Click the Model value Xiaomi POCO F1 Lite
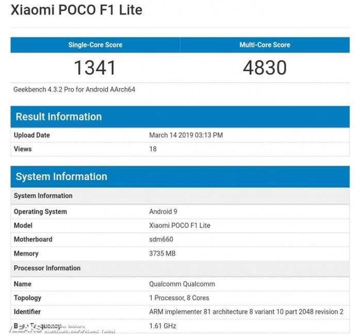The height and width of the screenshot is (336, 359). (x=179, y=226)
